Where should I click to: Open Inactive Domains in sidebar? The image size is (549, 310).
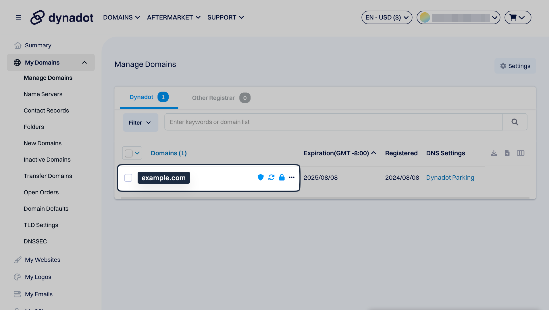pos(47,160)
